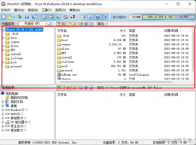Click the disc pane Up folder arrow icon

59,24
